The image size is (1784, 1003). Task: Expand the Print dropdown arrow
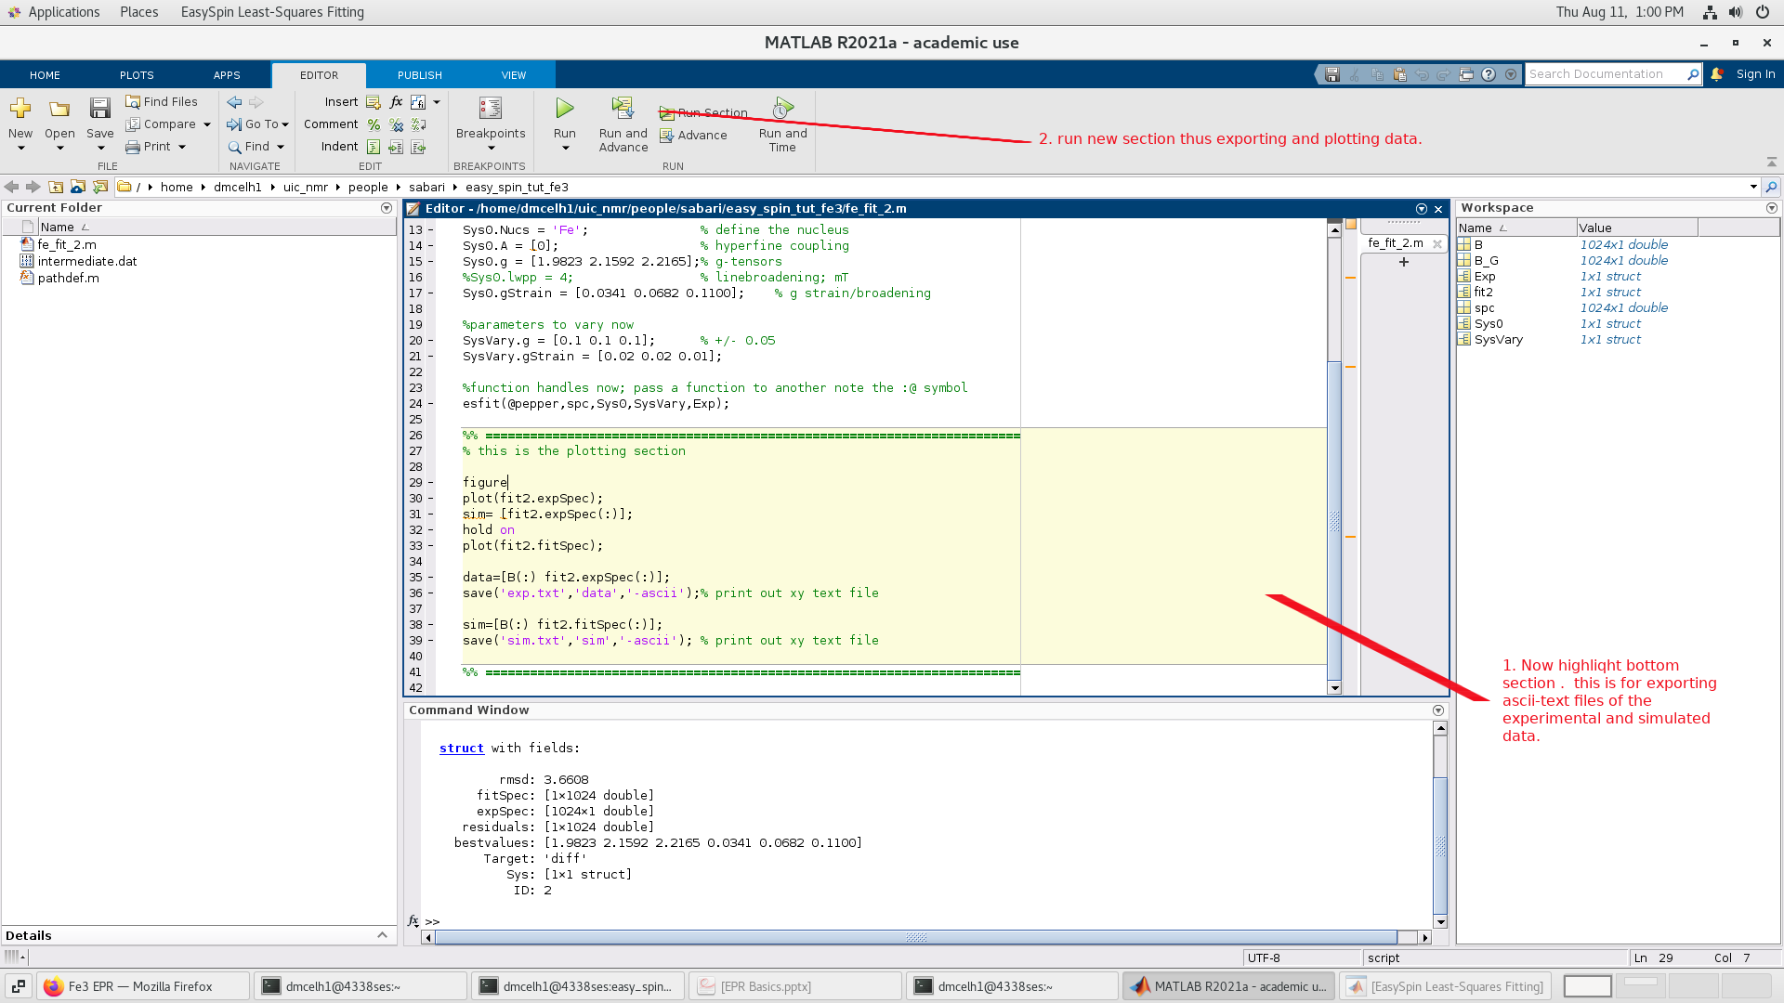tap(182, 147)
